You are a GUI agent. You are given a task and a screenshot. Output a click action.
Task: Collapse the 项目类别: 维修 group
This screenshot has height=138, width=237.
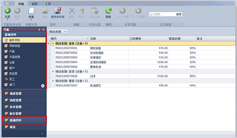click(53, 81)
